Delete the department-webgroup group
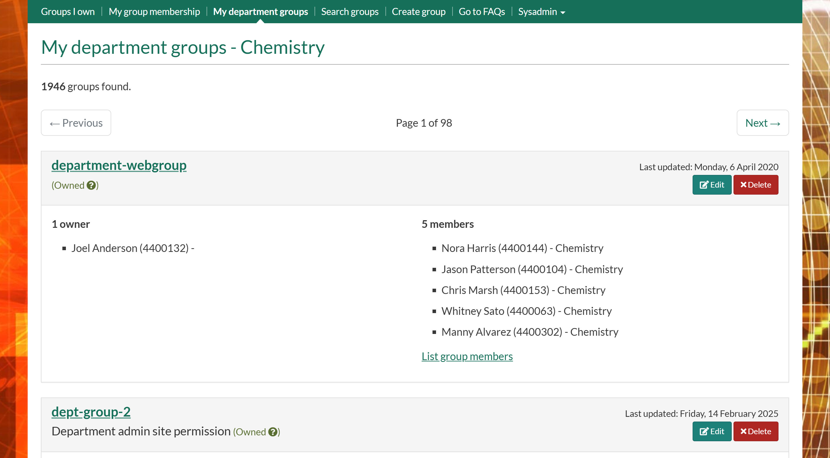Viewport: 830px width, 458px height. click(756, 185)
